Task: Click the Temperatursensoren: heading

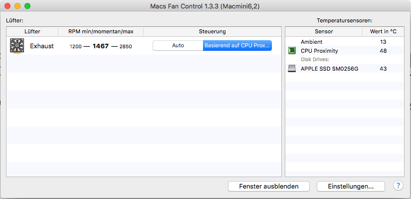Action: 345,20
